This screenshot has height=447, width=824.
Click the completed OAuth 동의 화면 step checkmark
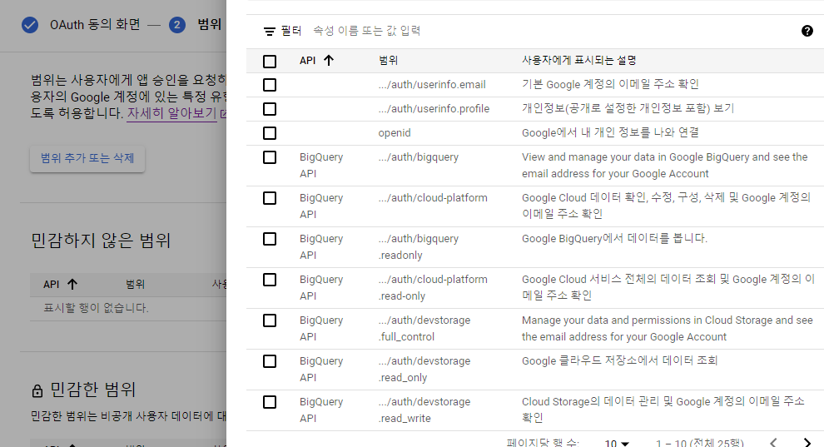tap(30, 25)
